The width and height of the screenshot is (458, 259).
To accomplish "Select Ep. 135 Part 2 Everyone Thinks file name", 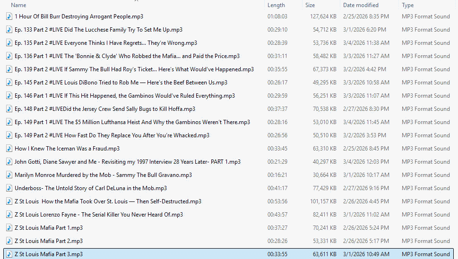I will click(106, 43).
